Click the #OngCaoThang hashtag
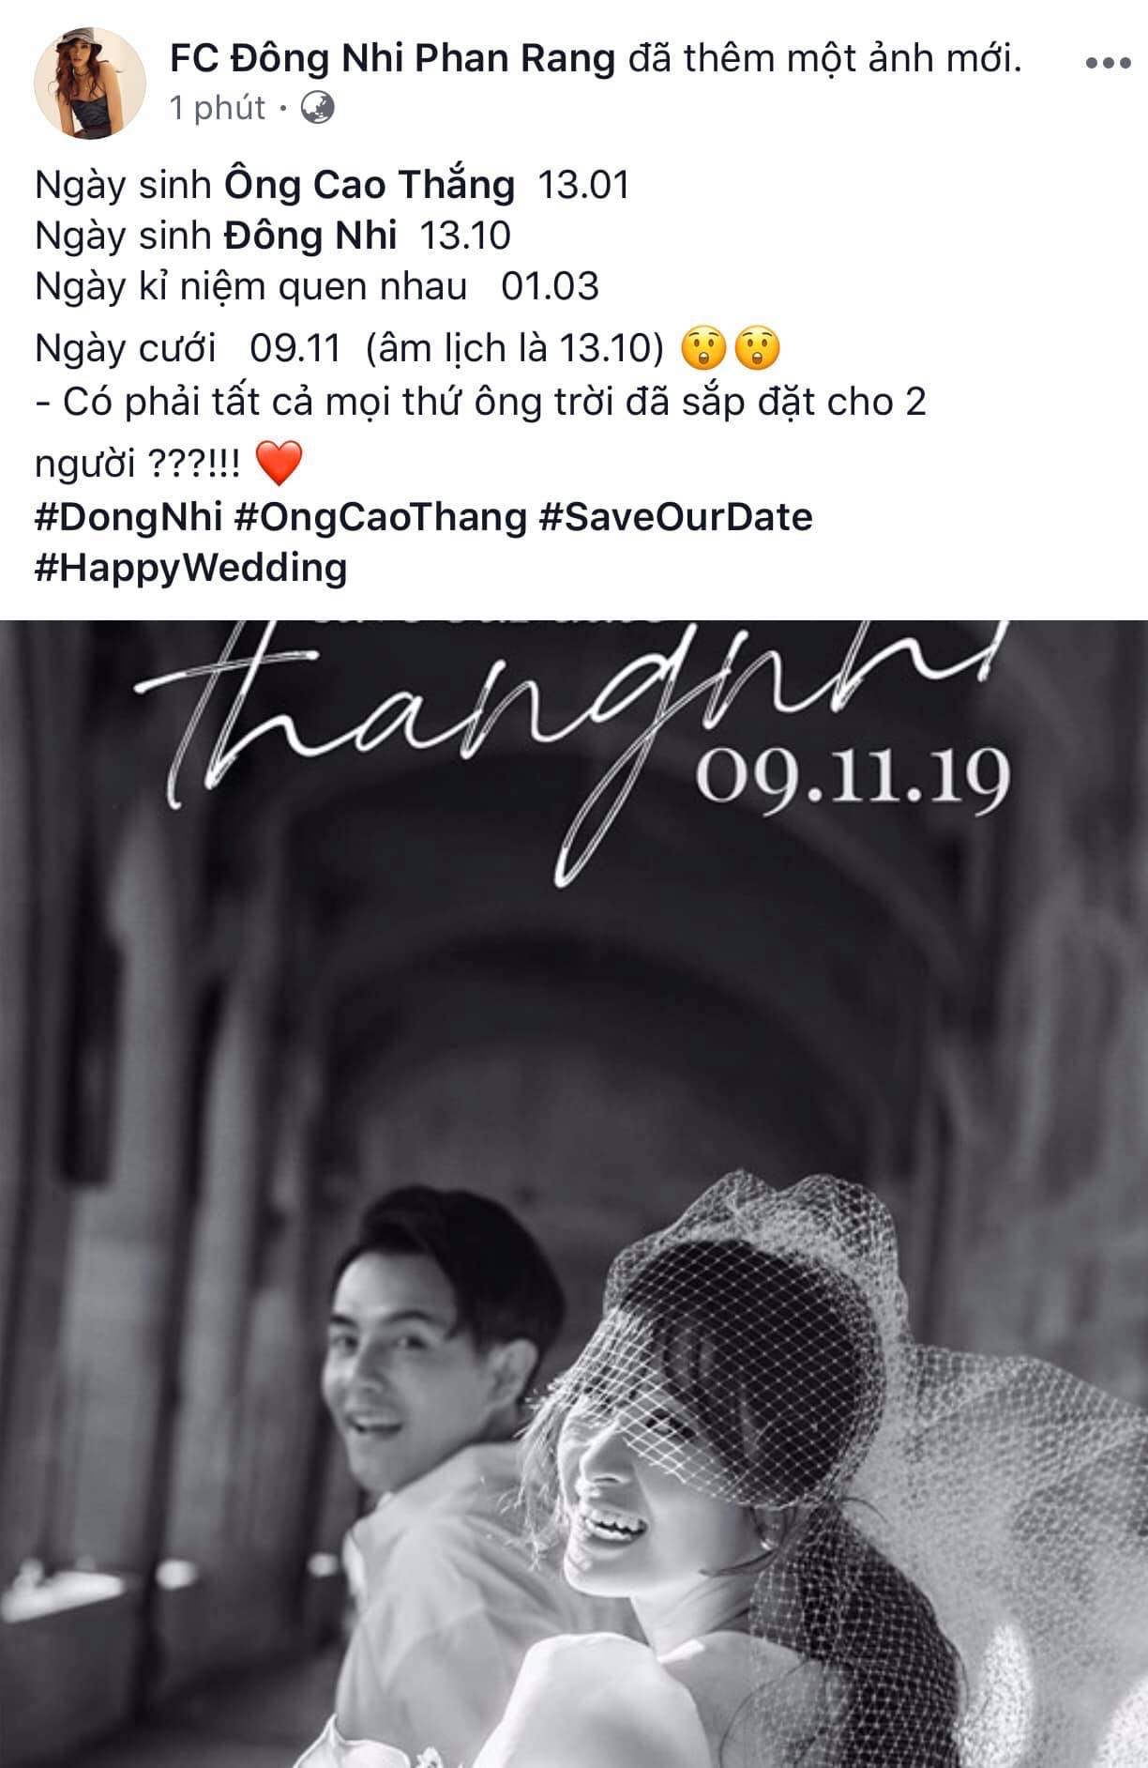1148x1768 pixels. 380,517
